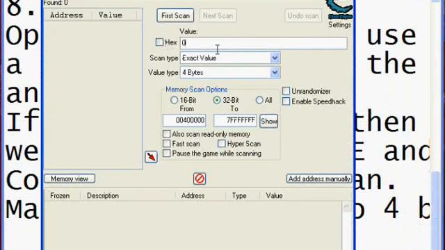Open the Scan type dropdown
445x250 pixels.
pyautogui.click(x=230, y=58)
